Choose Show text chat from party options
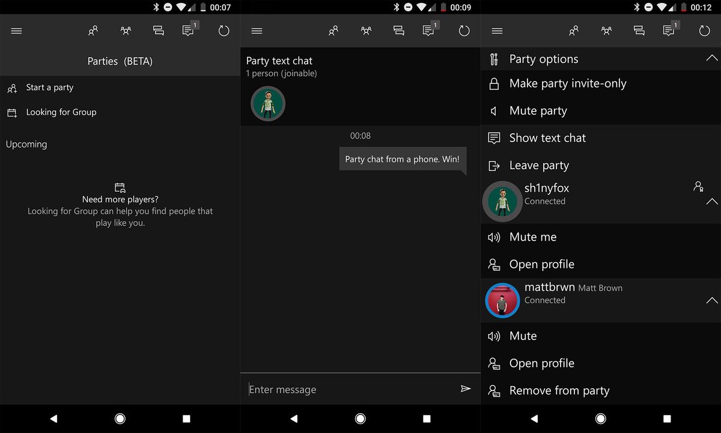Image resolution: width=721 pixels, height=433 pixels. pyautogui.click(x=547, y=138)
